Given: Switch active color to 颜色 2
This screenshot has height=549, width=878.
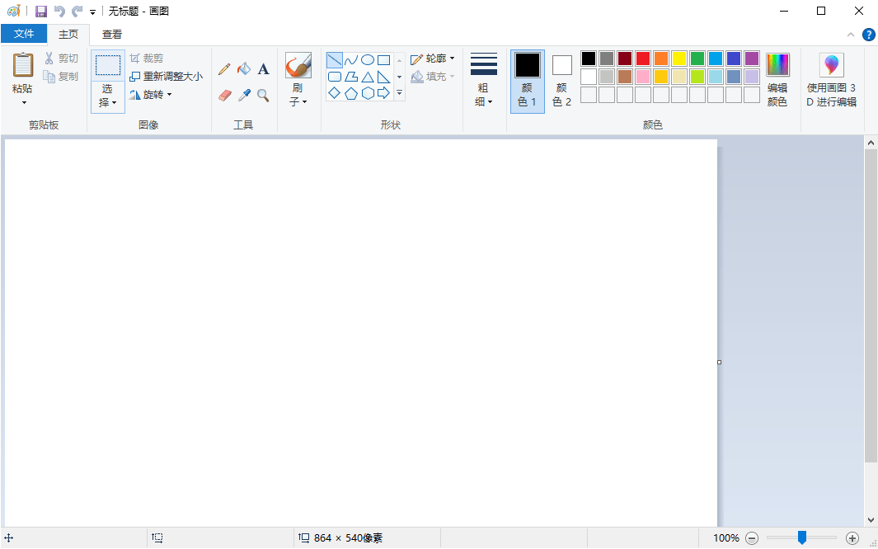Looking at the screenshot, I should [562, 81].
